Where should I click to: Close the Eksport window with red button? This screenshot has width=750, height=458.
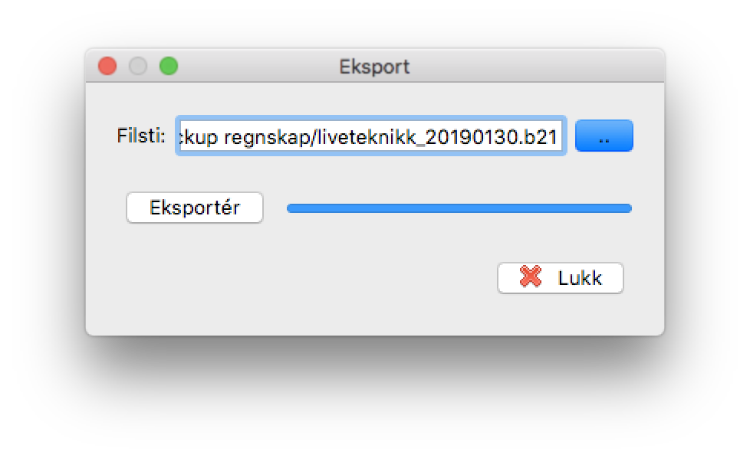pyautogui.click(x=107, y=66)
